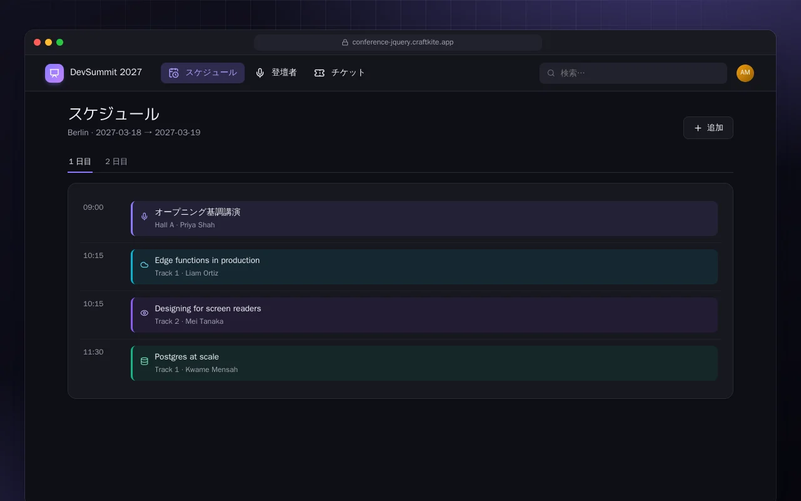
Task: Click the DevSummit presentation logo icon
Action: point(54,73)
